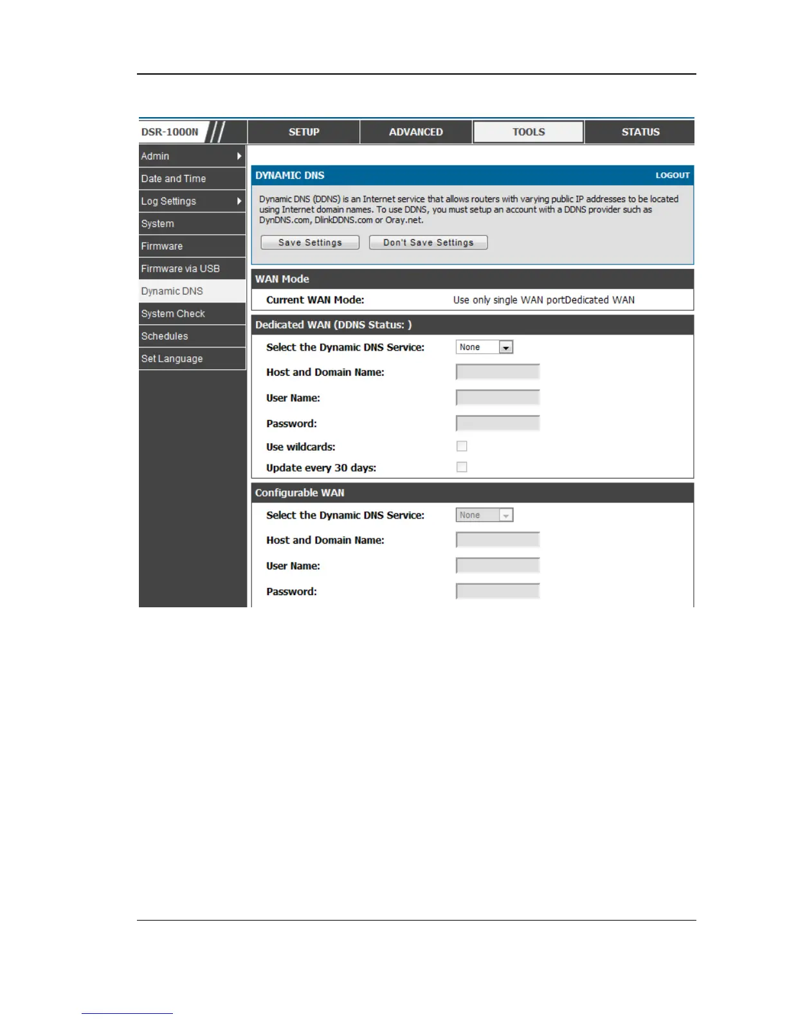Click the 'Current WAN Mode:' label
The height and width of the screenshot is (1019, 787).
pos(315,300)
